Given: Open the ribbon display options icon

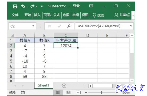Looking at the screenshot, I should (x=91, y=6).
